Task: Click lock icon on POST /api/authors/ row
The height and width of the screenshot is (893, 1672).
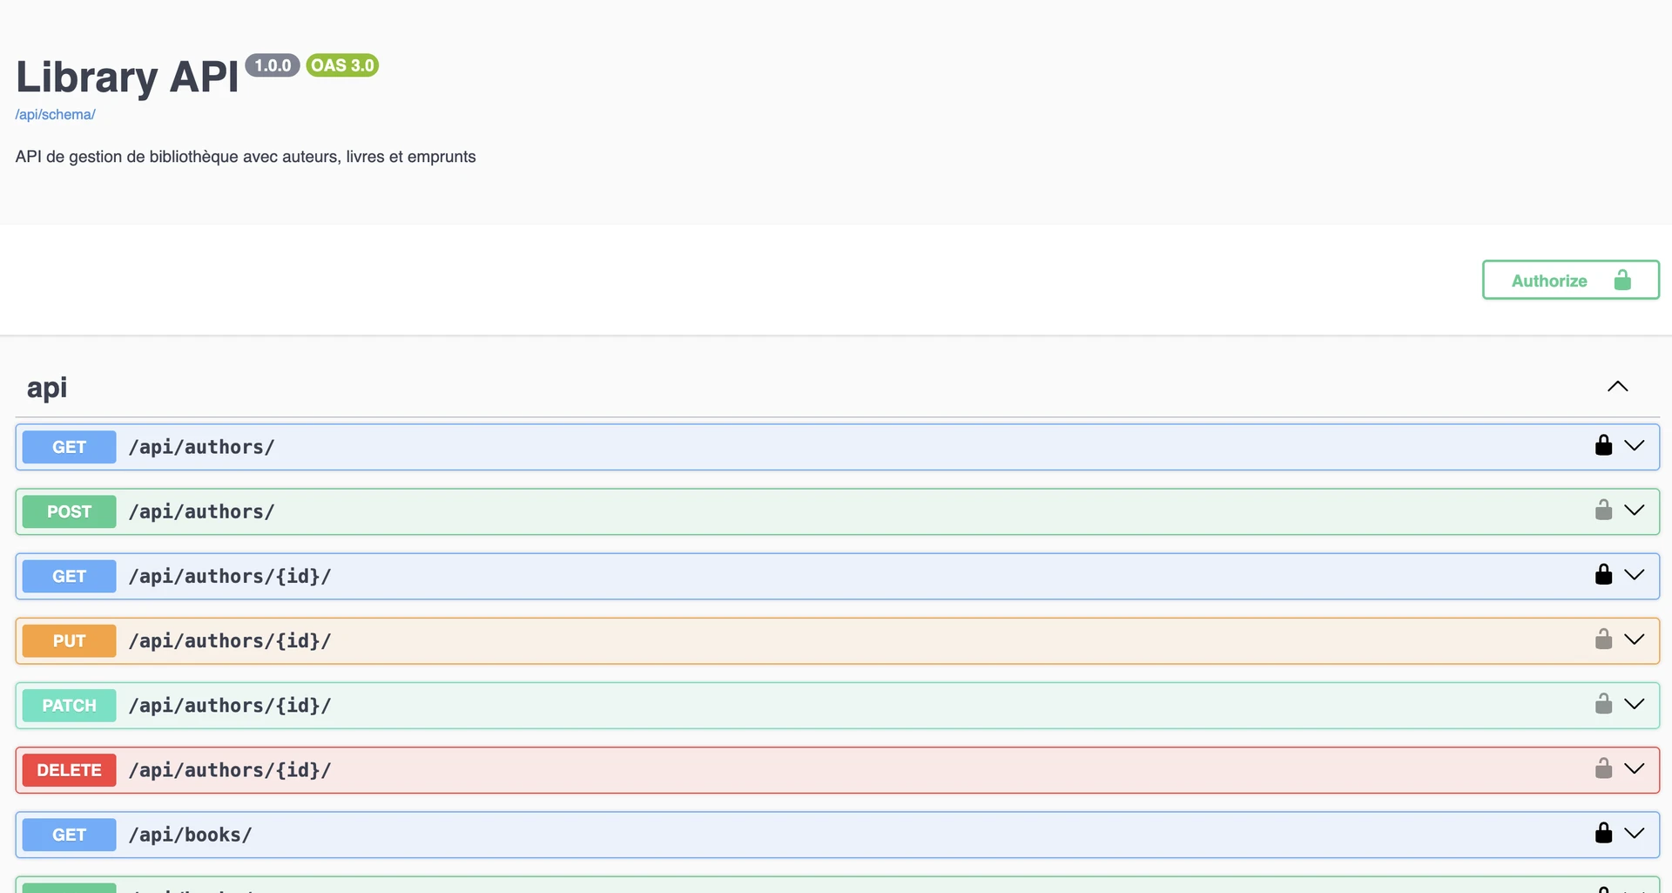Action: [1603, 510]
